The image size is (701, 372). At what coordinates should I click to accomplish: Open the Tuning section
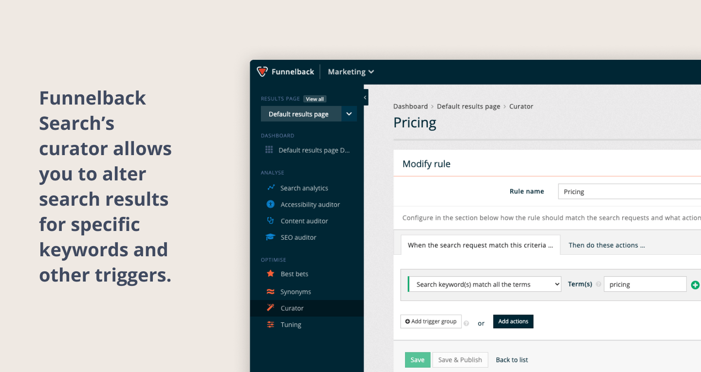(291, 325)
